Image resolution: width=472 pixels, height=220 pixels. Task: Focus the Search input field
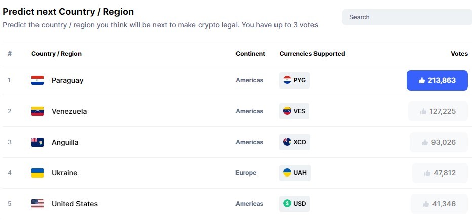[x=407, y=17]
